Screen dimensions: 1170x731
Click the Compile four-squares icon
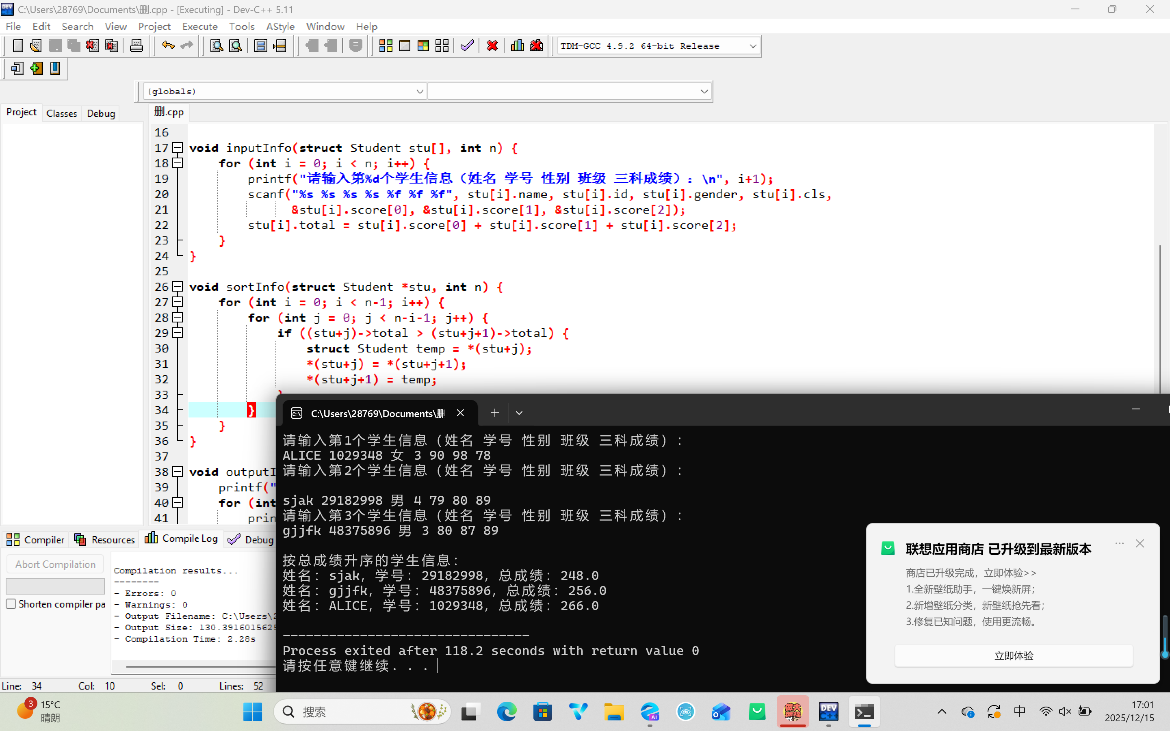[x=385, y=46]
